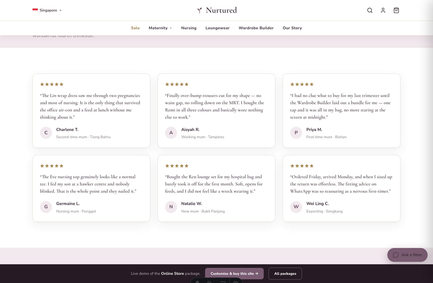Open the Ask a fitter chat
This screenshot has height=283, width=433.
point(407,255)
